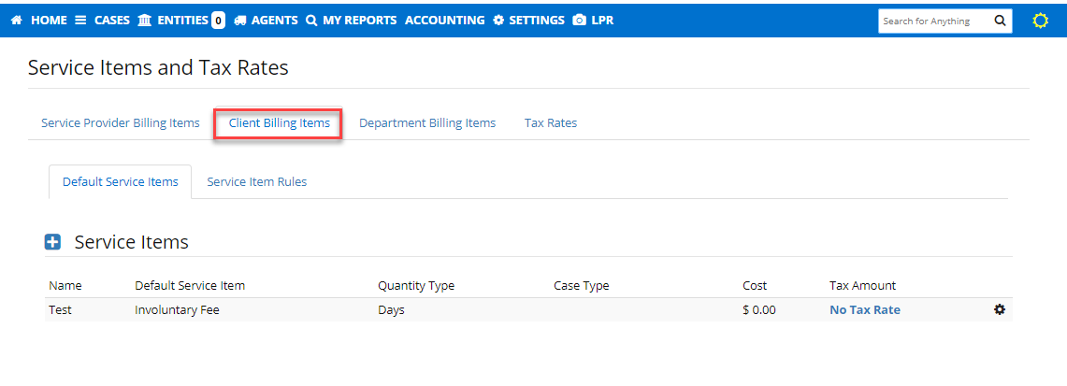The image size is (1067, 386).
Task: Click the Involuntary Fee cell
Action: tap(177, 310)
